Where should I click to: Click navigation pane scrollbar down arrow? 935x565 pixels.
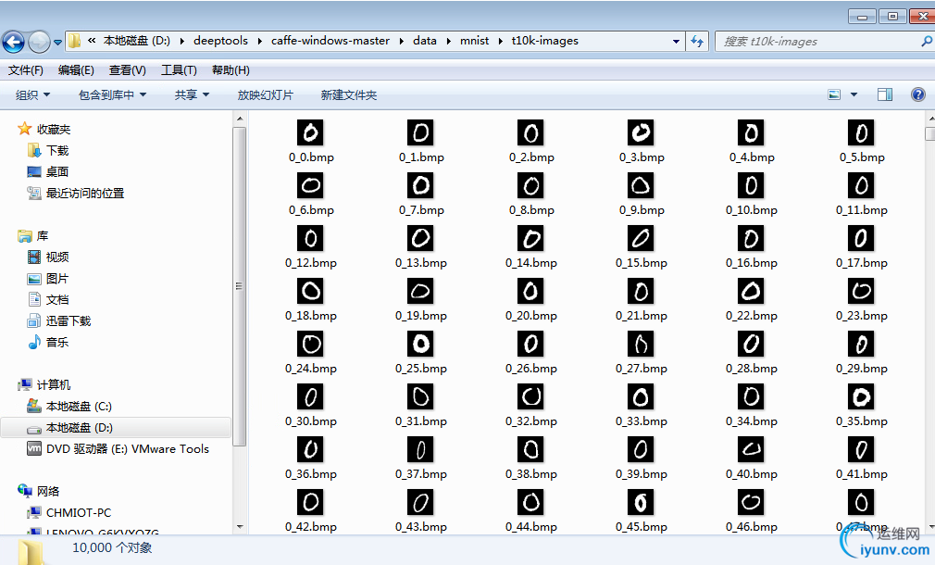coord(240,527)
